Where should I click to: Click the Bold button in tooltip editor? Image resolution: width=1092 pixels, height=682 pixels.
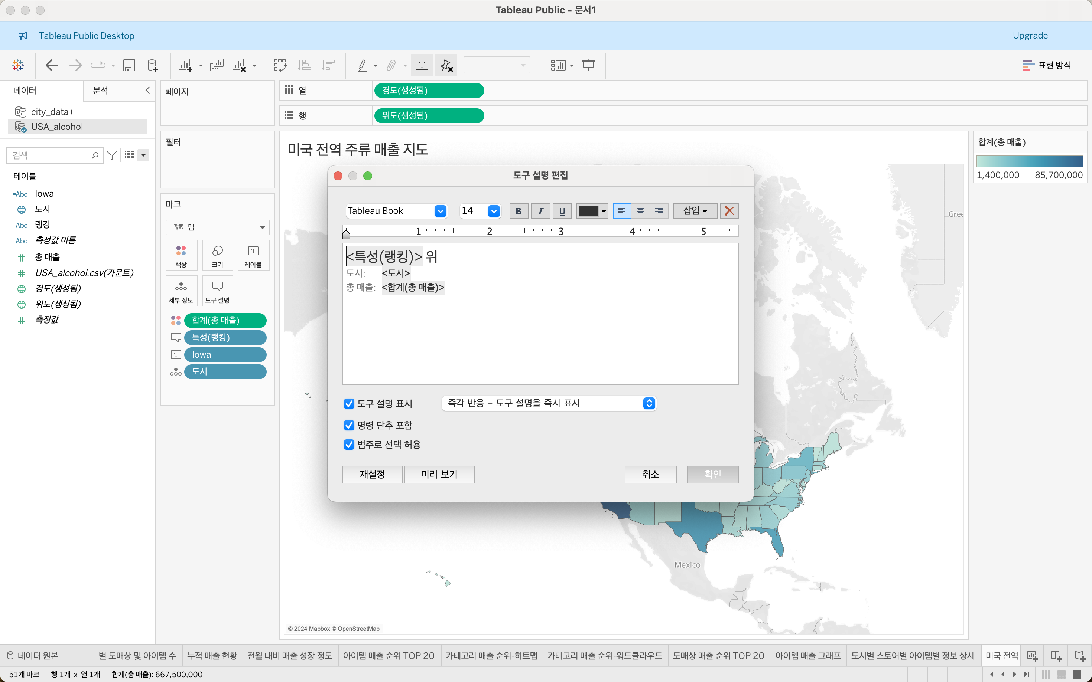pos(518,211)
